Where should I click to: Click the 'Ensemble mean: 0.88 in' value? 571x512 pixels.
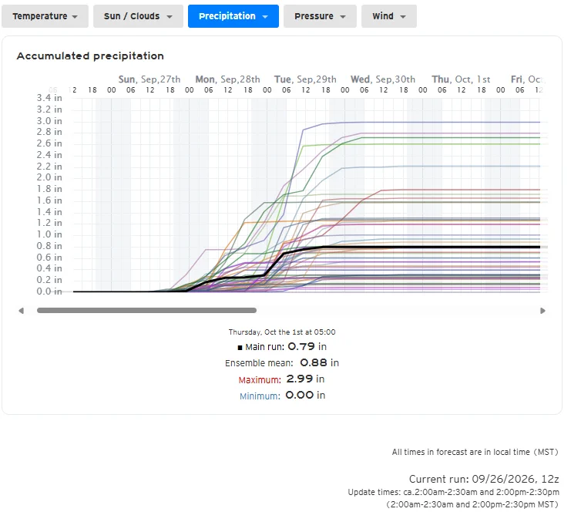(x=282, y=363)
